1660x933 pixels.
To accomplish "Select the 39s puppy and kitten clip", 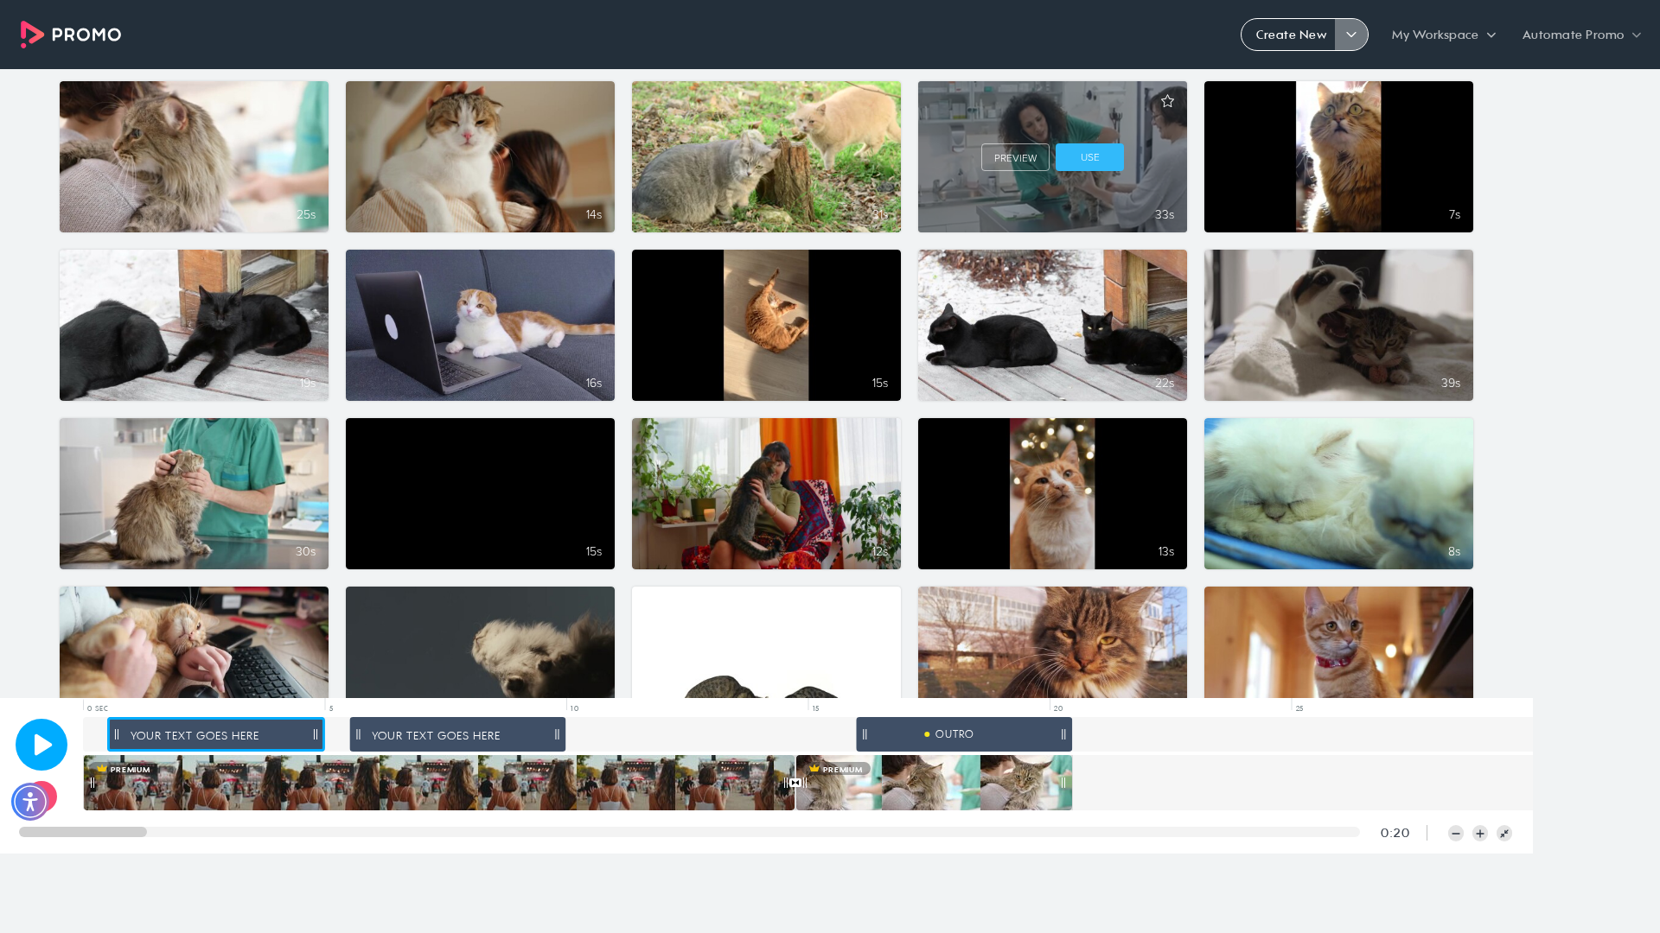I will click(x=1338, y=325).
